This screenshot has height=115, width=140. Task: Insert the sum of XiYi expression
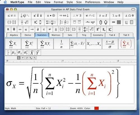(x=45, y=44)
